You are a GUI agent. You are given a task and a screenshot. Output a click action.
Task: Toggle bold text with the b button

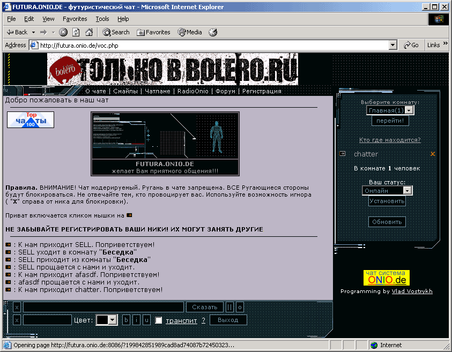pos(126,320)
